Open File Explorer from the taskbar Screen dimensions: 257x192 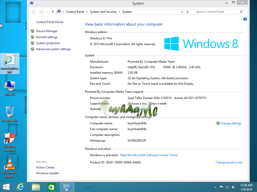point(36,187)
